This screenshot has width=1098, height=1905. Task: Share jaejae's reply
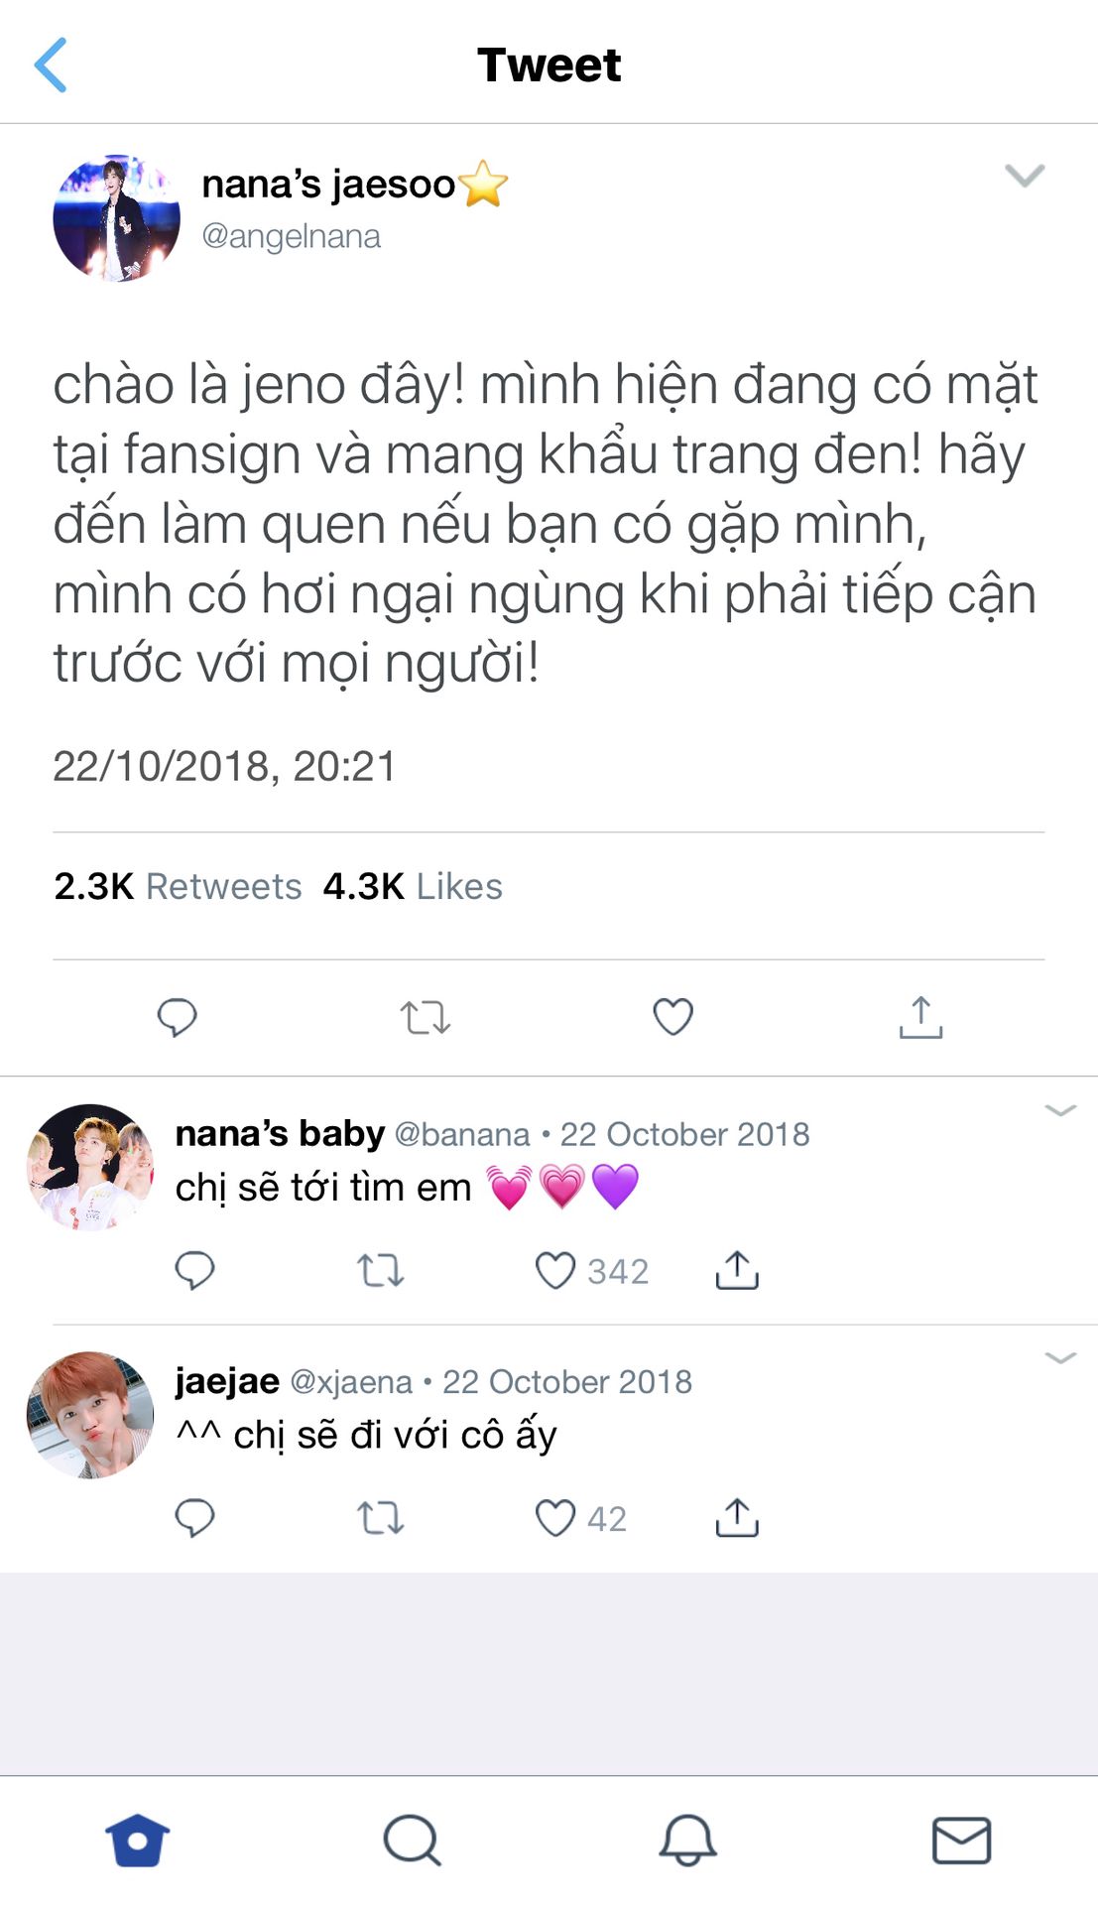(737, 1518)
